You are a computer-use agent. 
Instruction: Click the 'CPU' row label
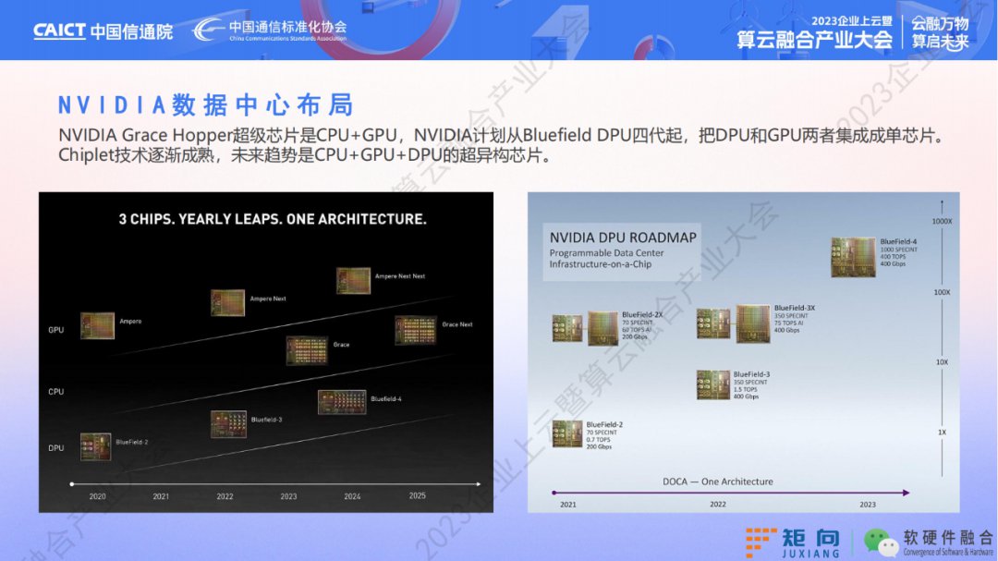pos(56,392)
